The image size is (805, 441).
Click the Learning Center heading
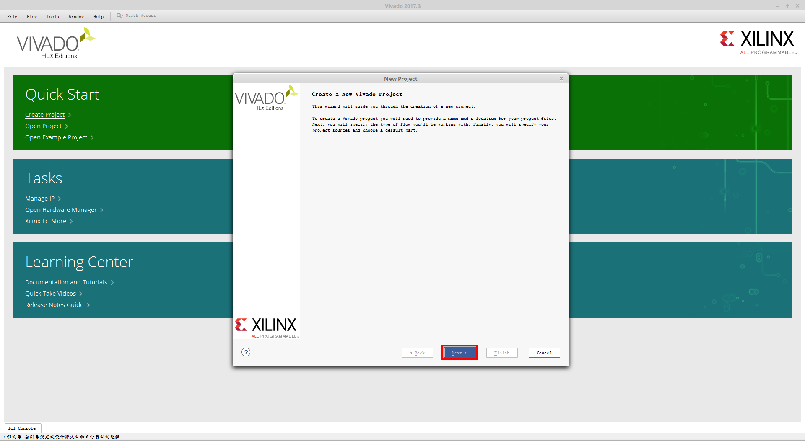click(79, 262)
